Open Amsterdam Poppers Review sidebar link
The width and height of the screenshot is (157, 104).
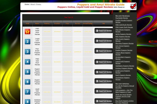(x=123, y=58)
